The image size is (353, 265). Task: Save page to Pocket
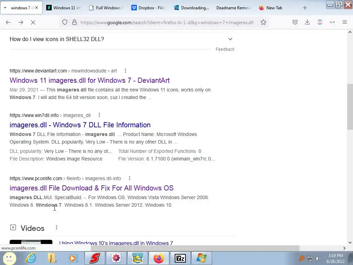(x=295, y=22)
